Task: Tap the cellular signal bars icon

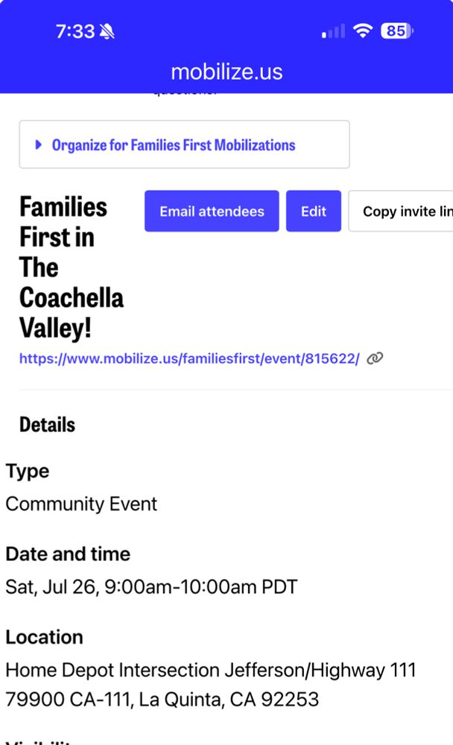Action: coord(333,31)
